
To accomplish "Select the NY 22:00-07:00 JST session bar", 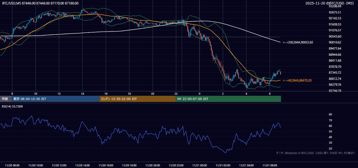I will coord(228,99).
